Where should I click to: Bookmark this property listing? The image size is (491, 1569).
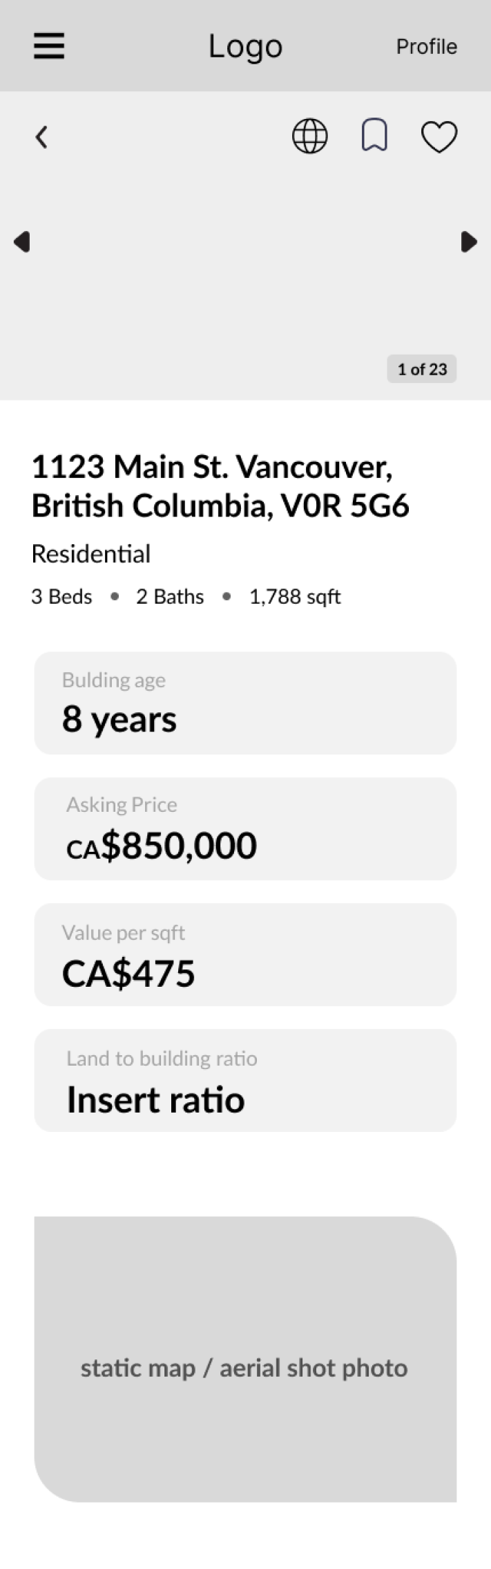click(x=374, y=135)
